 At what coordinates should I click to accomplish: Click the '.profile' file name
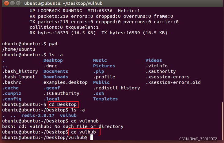(x=104, y=77)
